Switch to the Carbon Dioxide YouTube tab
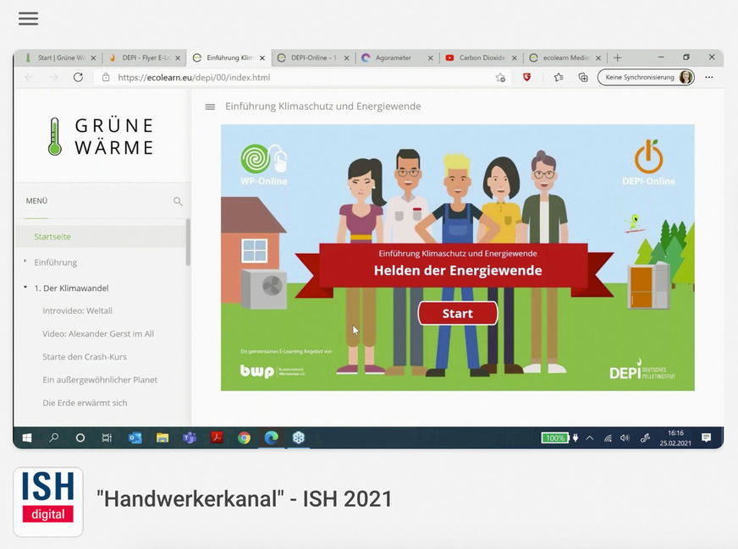The height and width of the screenshot is (549, 738). click(x=480, y=58)
